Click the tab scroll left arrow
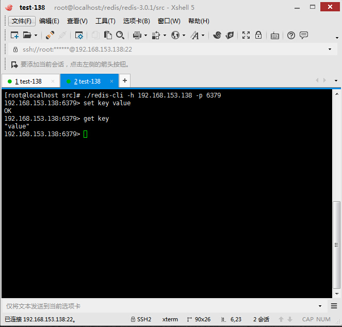 point(317,80)
